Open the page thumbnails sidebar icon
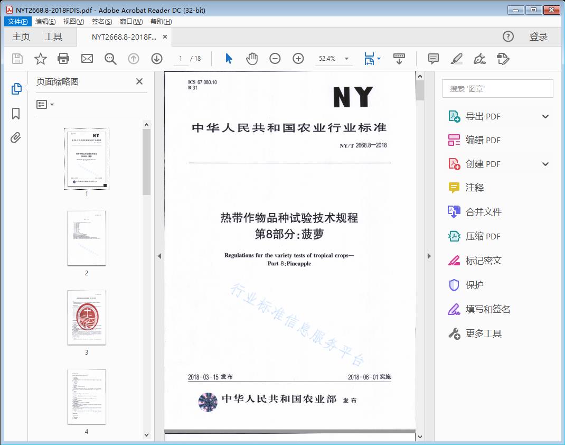The width and height of the screenshot is (565, 445). click(x=15, y=89)
